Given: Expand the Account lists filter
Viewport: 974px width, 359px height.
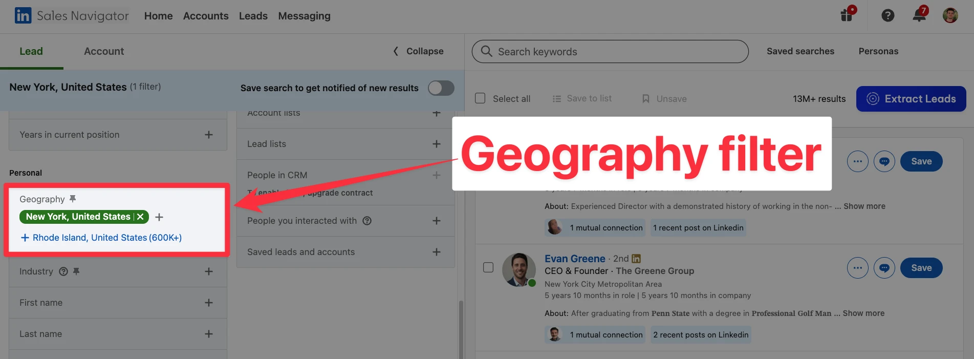Looking at the screenshot, I should (437, 113).
